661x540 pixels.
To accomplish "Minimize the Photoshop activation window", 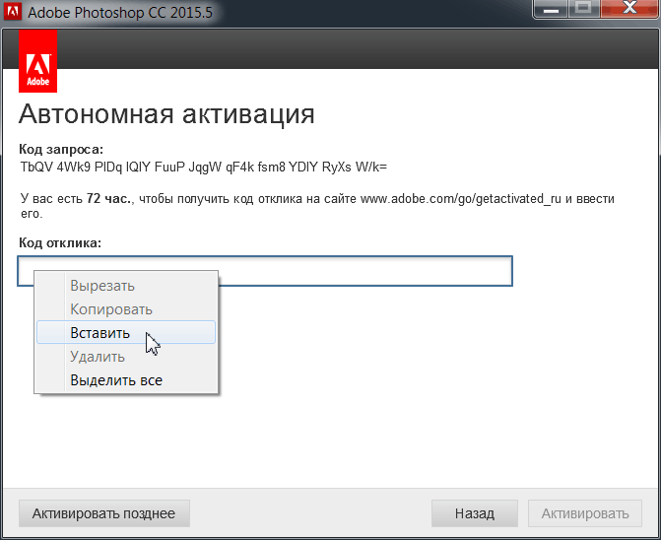I will coord(551,9).
